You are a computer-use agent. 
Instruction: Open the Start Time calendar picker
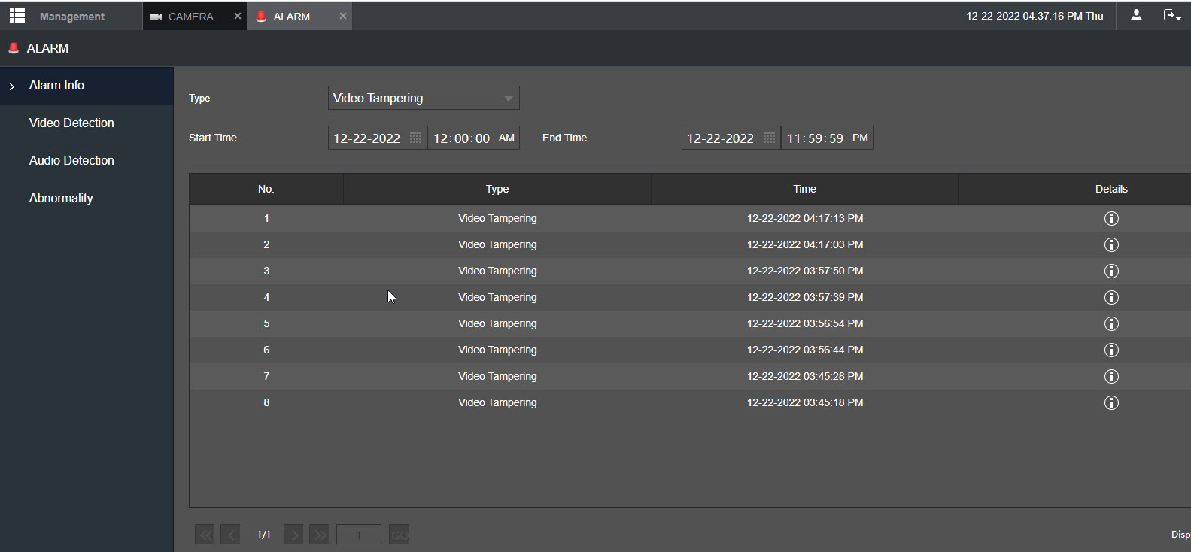click(415, 138)
